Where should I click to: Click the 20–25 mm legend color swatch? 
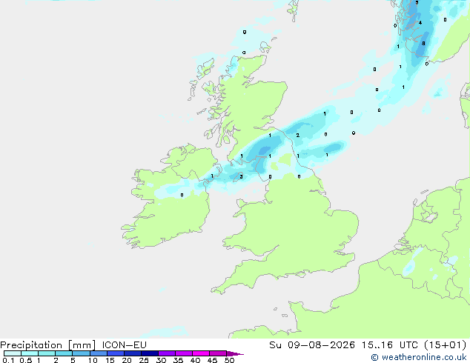pos(132,353)
